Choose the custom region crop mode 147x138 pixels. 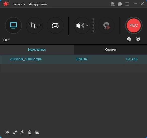(33, 25)
